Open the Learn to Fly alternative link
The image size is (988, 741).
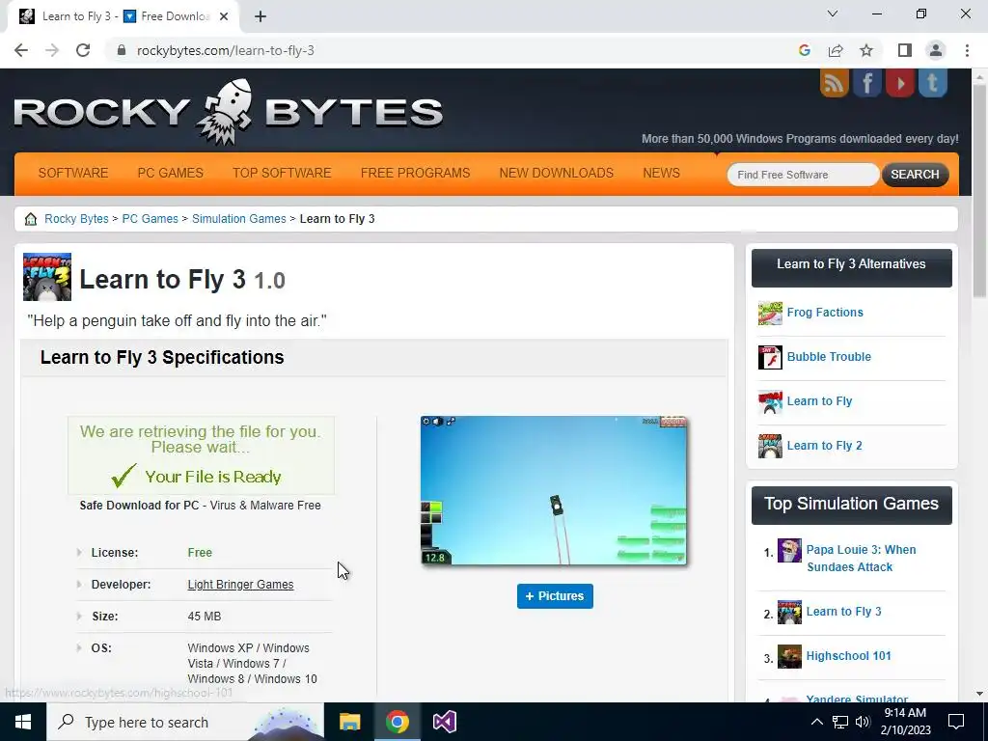[819, 401]
